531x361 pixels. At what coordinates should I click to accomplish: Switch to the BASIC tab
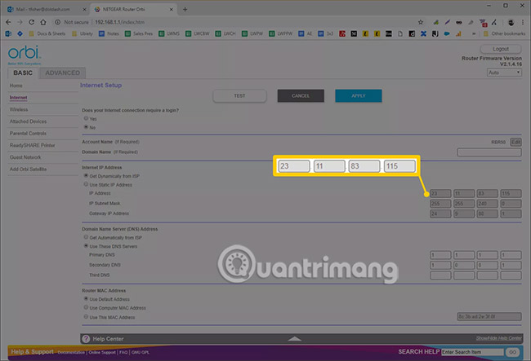click(23, 73)
